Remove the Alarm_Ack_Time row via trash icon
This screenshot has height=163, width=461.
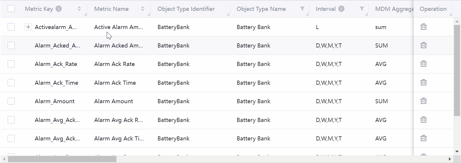click(423, 82)
